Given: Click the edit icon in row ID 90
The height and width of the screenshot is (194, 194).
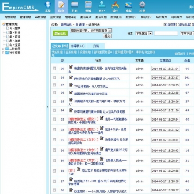Looking at the screenshot, I should pos(102,148).
